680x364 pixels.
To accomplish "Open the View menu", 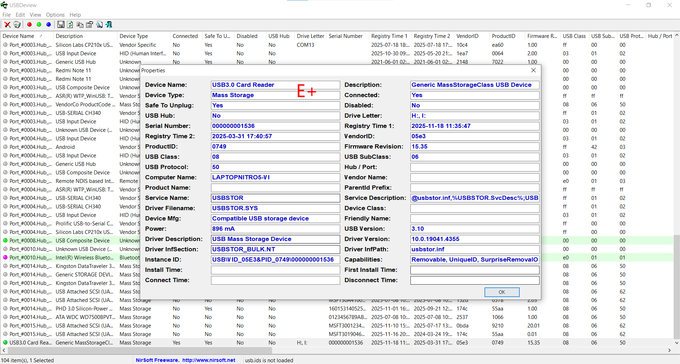I will [x=35, y=15].
